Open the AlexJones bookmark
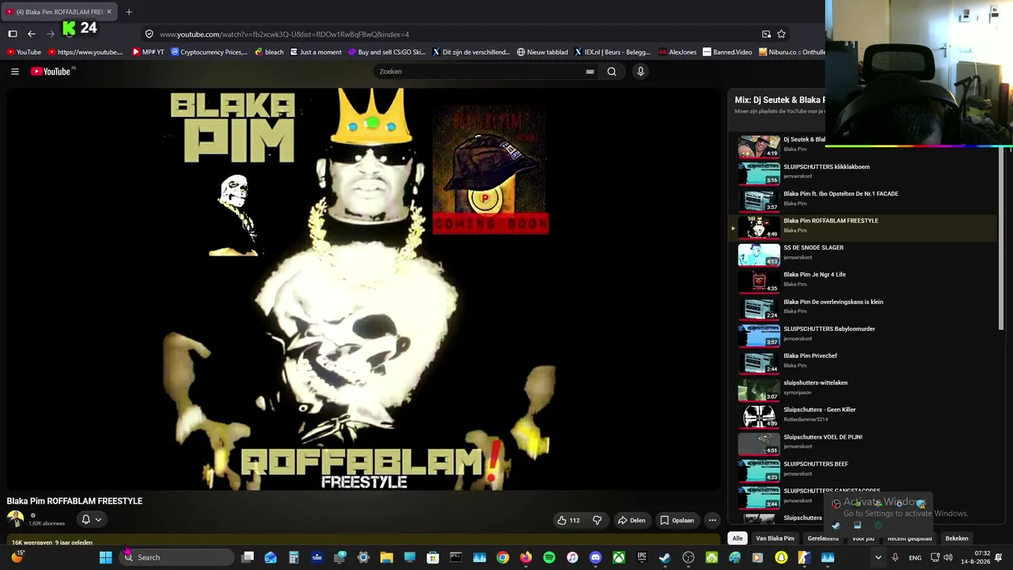Image resolution: width=1013 pixels, height=570 pixels. (x=677, y=52)
